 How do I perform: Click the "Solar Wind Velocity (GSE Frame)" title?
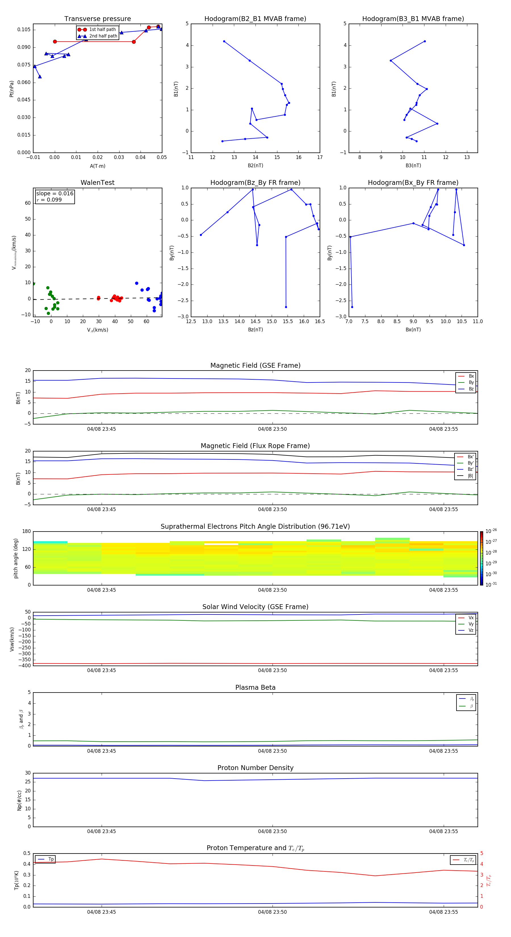255,607
